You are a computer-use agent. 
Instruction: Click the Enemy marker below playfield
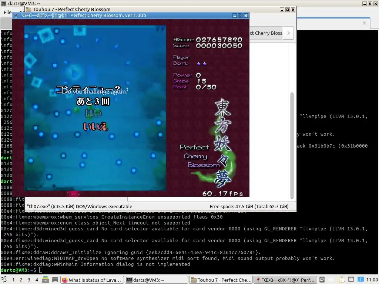[73, 194]
